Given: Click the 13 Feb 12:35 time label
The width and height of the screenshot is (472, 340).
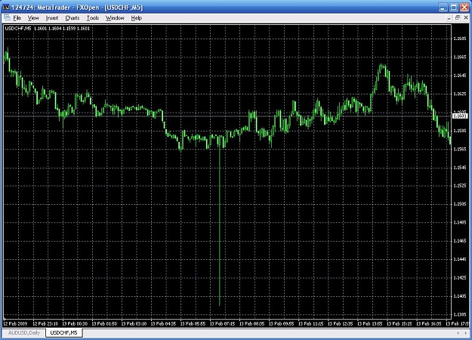Looking at the screenshot, I should point(340,323).
